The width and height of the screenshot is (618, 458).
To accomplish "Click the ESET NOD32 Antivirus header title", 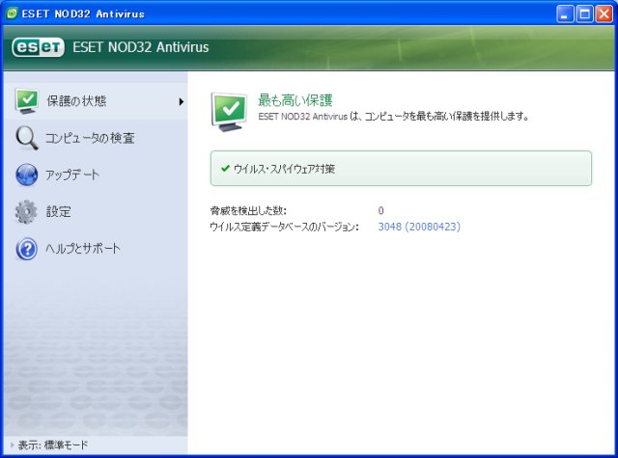I will [x=141, y=47].
